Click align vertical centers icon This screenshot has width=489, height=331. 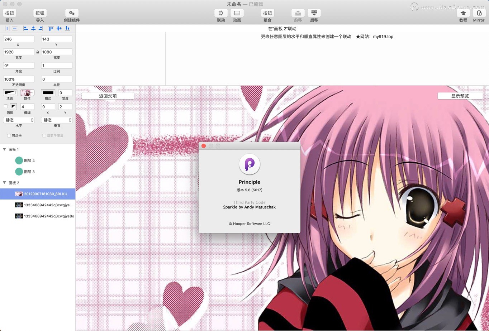59,28
